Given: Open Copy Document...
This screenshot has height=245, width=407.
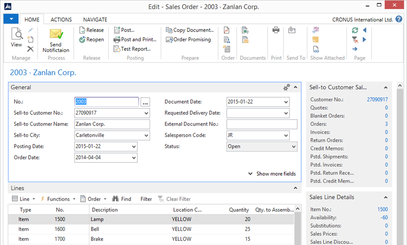Looking at the screenshot, I should [x=190, y=30].
